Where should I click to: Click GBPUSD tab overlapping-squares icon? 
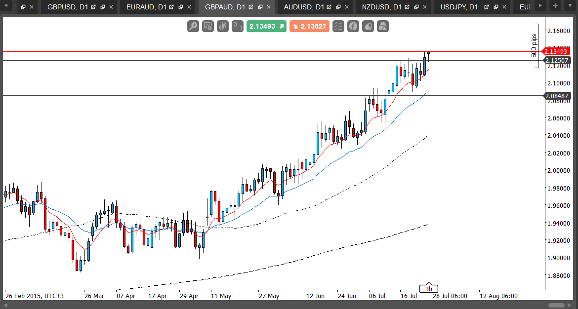tap(103, 7)
